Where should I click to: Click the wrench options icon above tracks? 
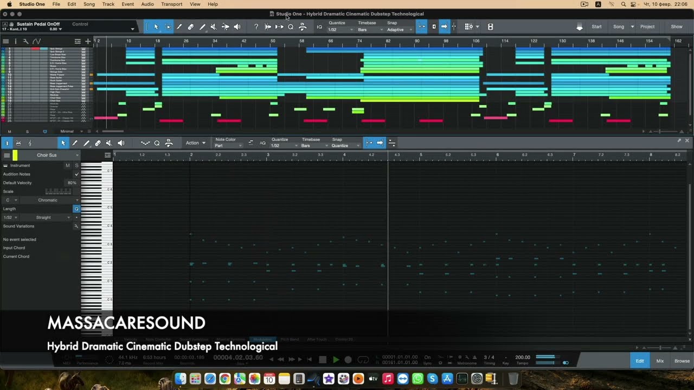(x=25, y=41)
